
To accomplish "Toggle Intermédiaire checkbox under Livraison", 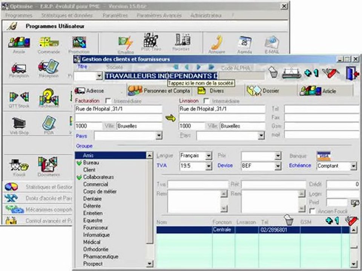I will (x=206, y=101).
